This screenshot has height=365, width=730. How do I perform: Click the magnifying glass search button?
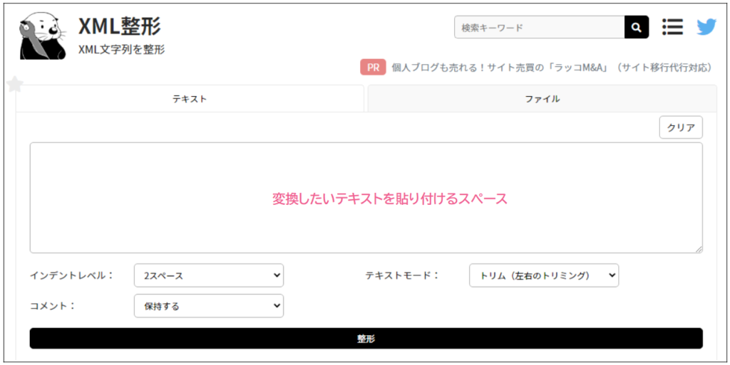click(637, 27)
